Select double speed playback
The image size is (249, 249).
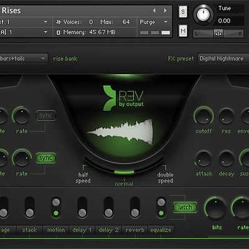coord(165,177)
